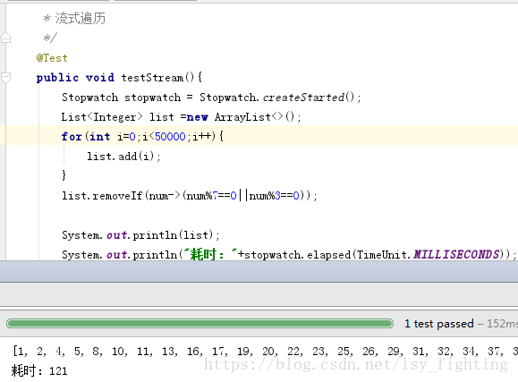Viewport: 518px width, 382px height.
Task: Click the @Test annotation
Action: pos(52,58)
